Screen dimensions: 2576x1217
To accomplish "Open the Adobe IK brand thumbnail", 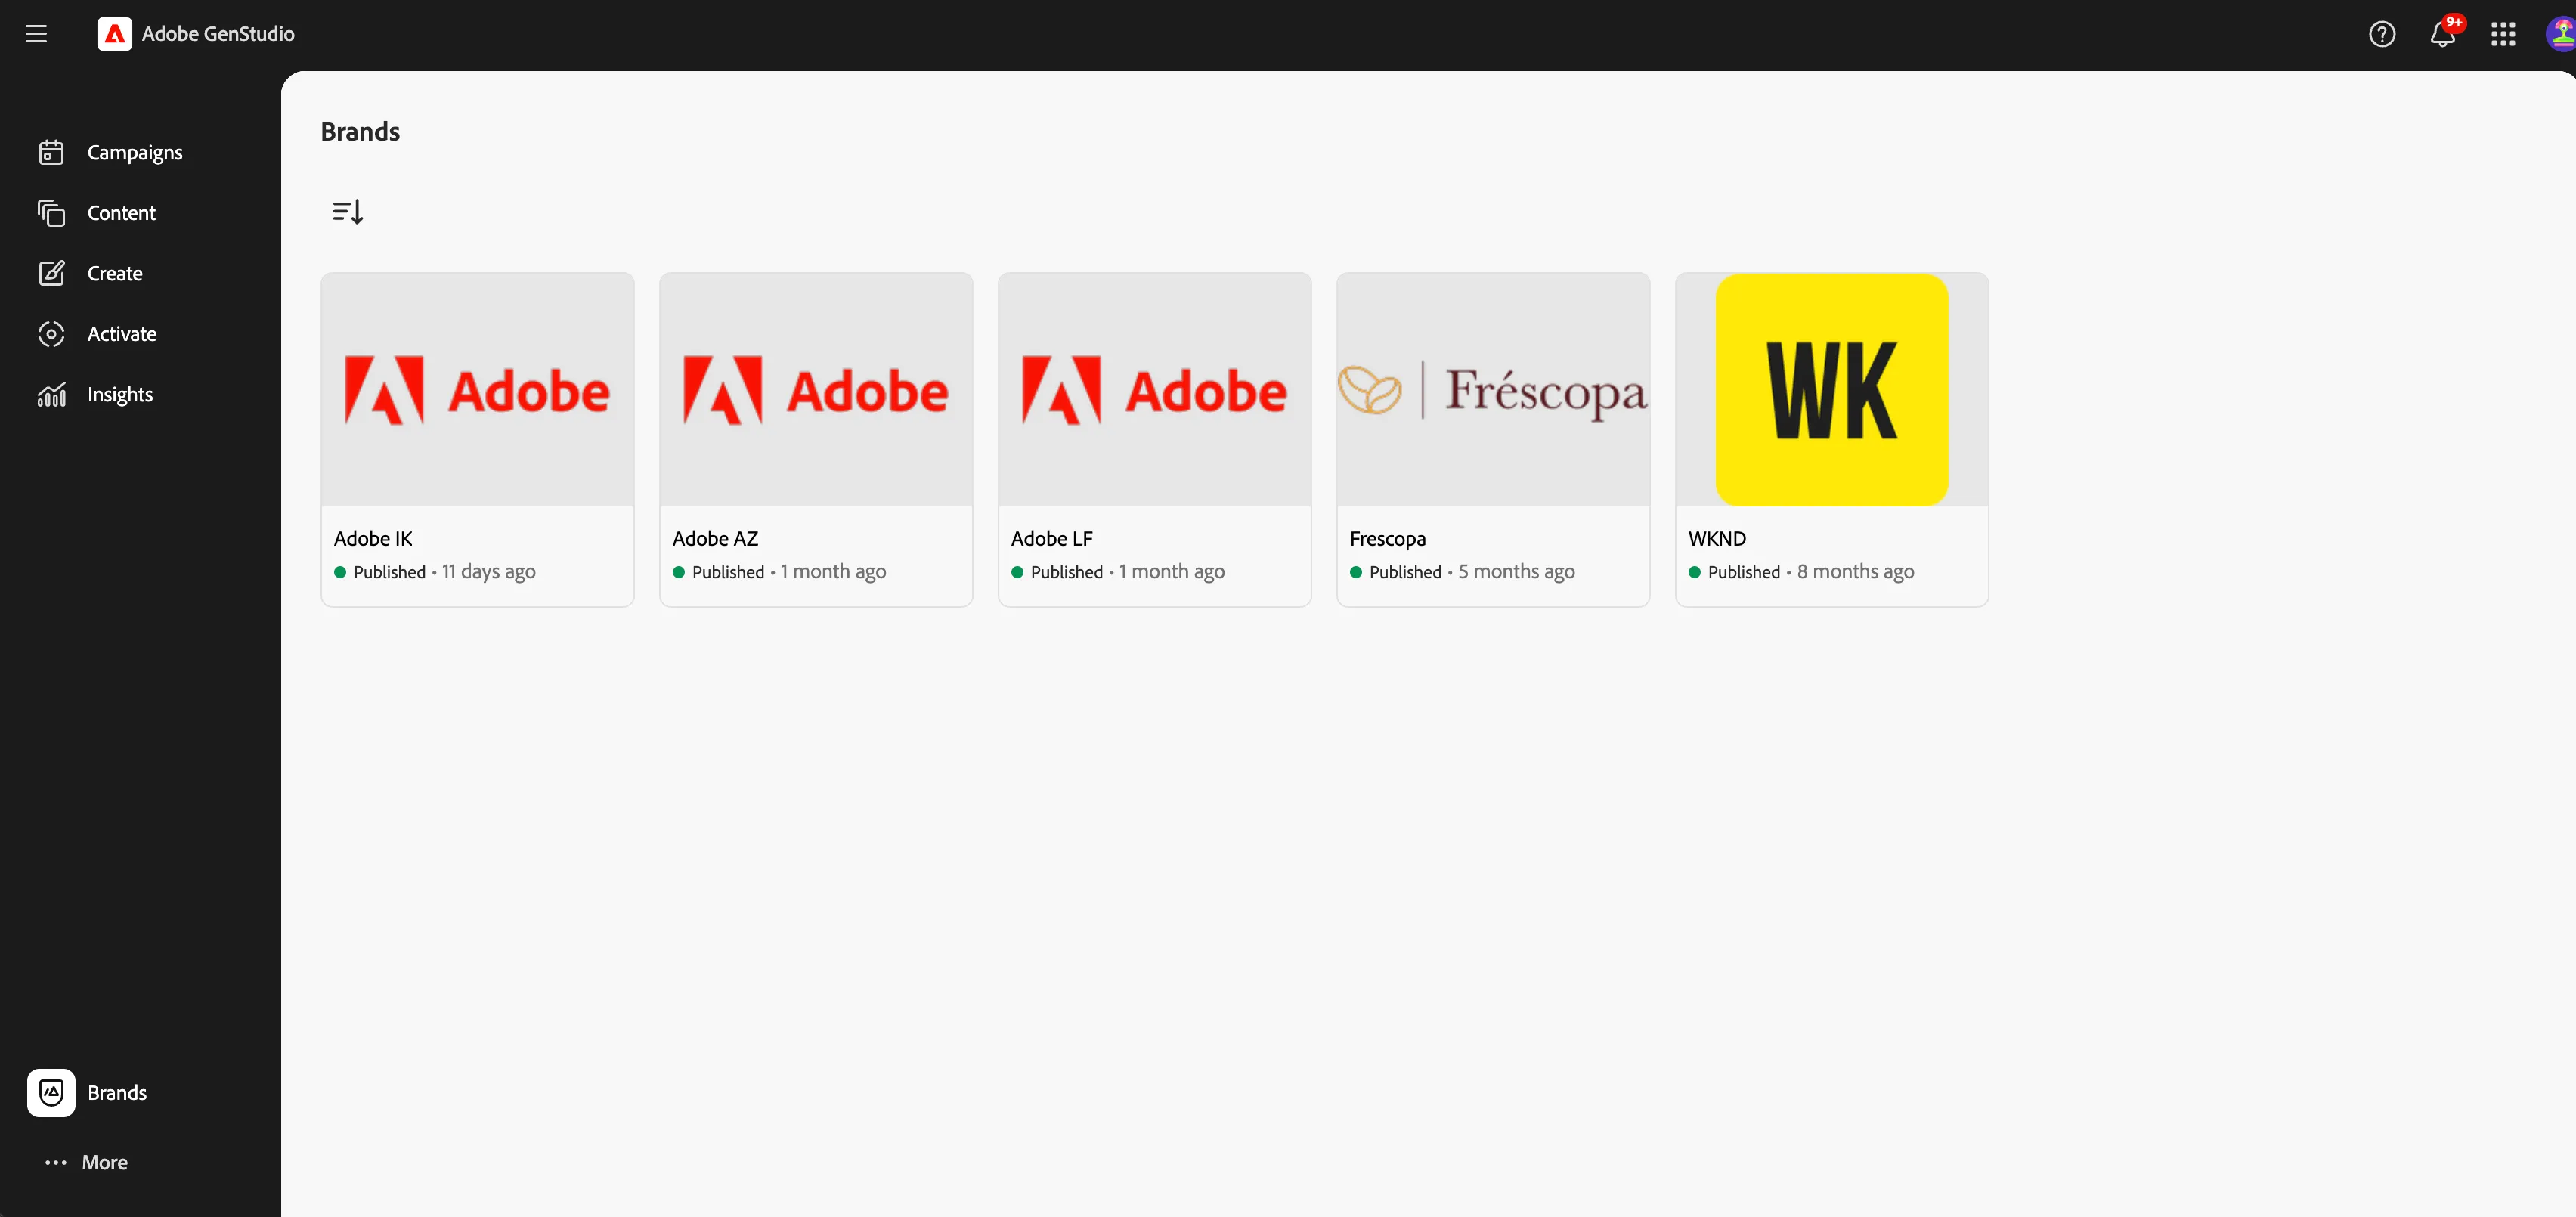I will pos(477,389).
